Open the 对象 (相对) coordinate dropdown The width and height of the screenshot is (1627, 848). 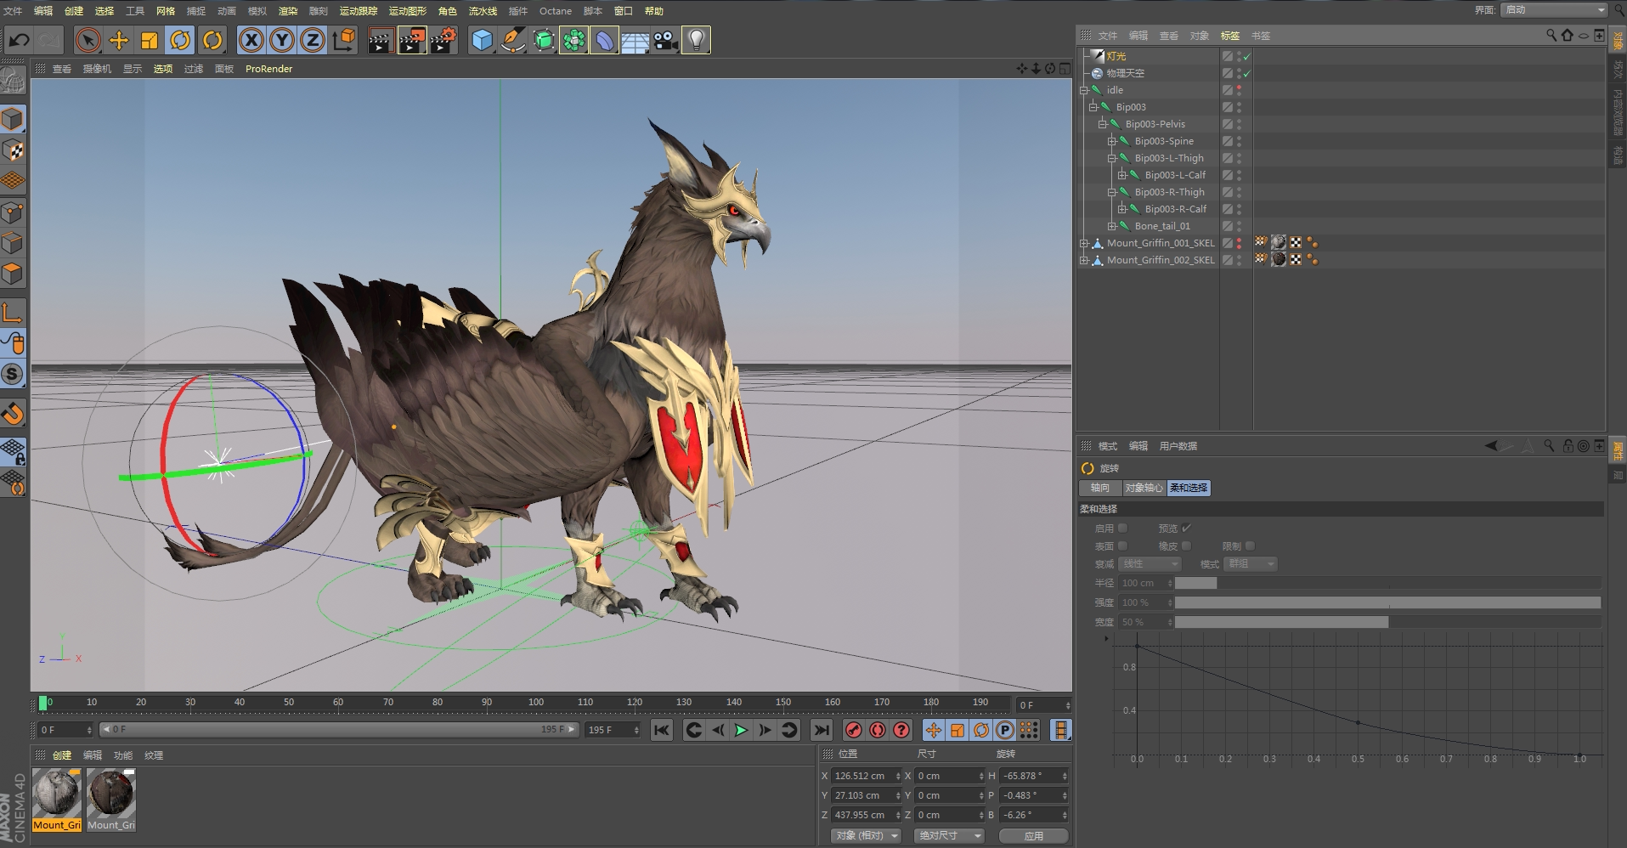pyautogui.click(x=865, y=836)
